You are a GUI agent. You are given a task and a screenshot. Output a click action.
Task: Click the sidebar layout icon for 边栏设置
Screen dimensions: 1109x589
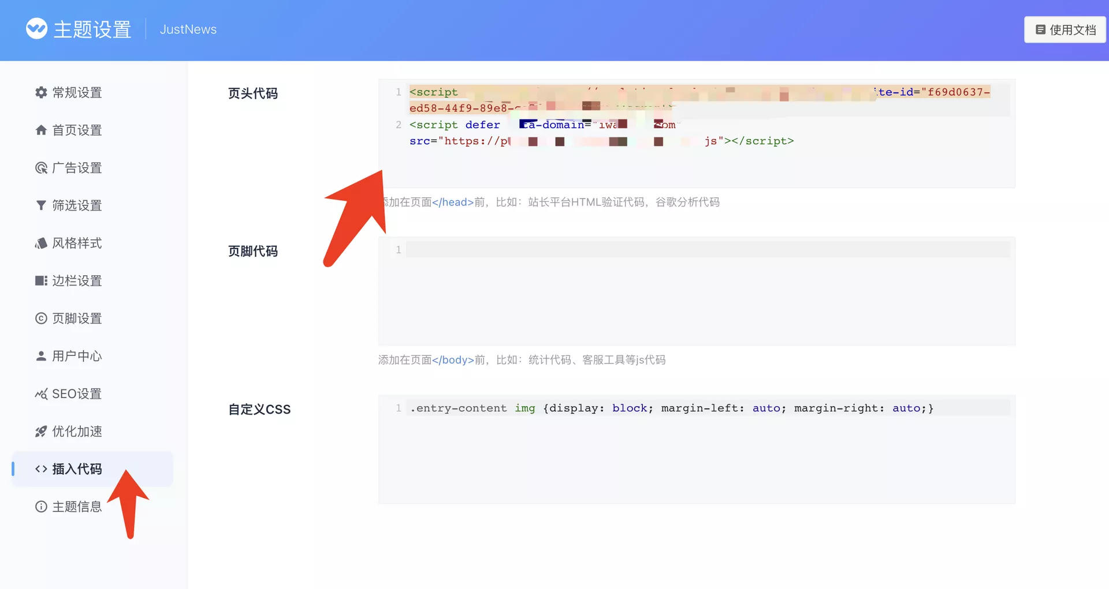coord(41,281)
